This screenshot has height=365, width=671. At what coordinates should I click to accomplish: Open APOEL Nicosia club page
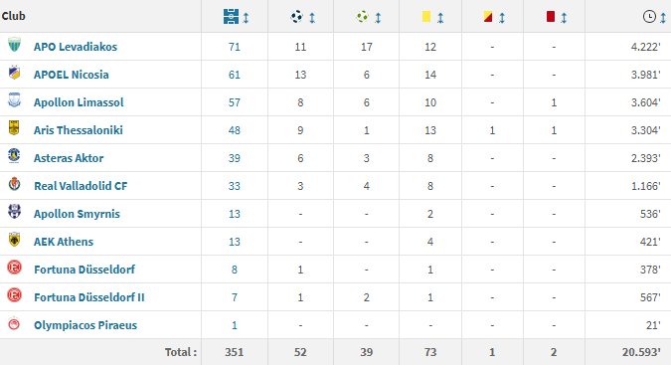[x=71, y=75]
